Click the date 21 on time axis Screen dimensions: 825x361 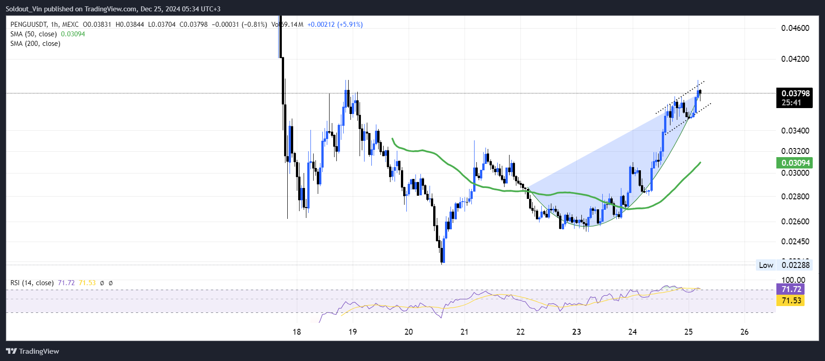click(x=464, y=332)
